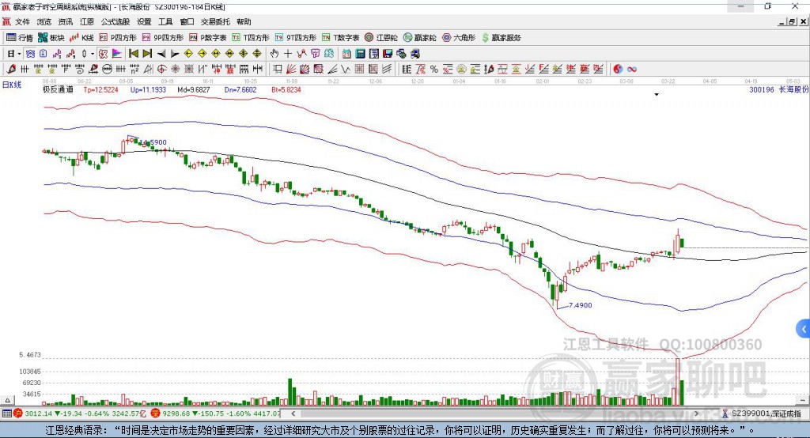Select the red pencil drawing tool
This screenshot has width=810, height=438.
pyautogui.click(x=11, y=70)
